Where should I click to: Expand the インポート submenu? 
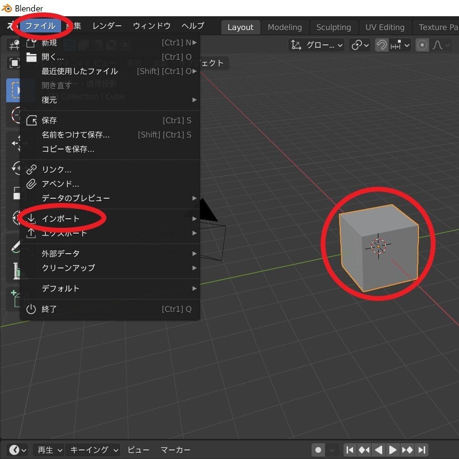click(x=110, y=219)
